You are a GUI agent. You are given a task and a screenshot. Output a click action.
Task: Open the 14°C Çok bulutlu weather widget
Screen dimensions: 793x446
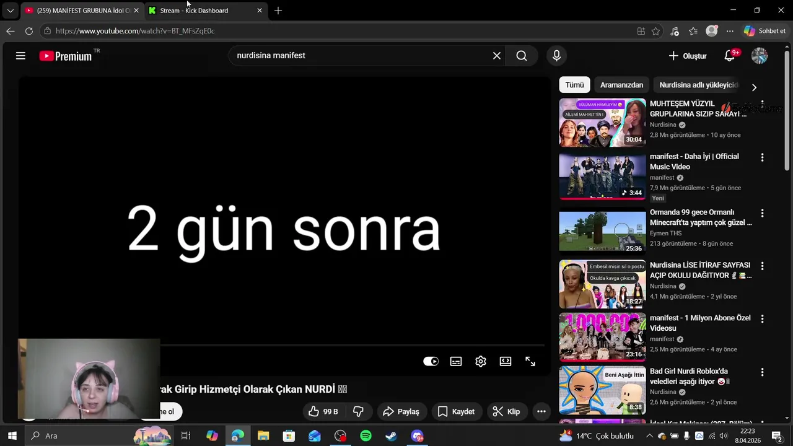pyautogui.click(x=596, y=436)
